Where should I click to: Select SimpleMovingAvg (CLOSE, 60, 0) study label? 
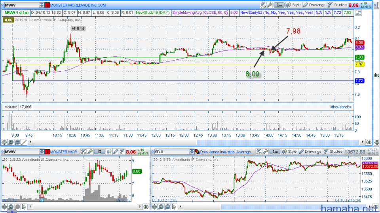200,13
